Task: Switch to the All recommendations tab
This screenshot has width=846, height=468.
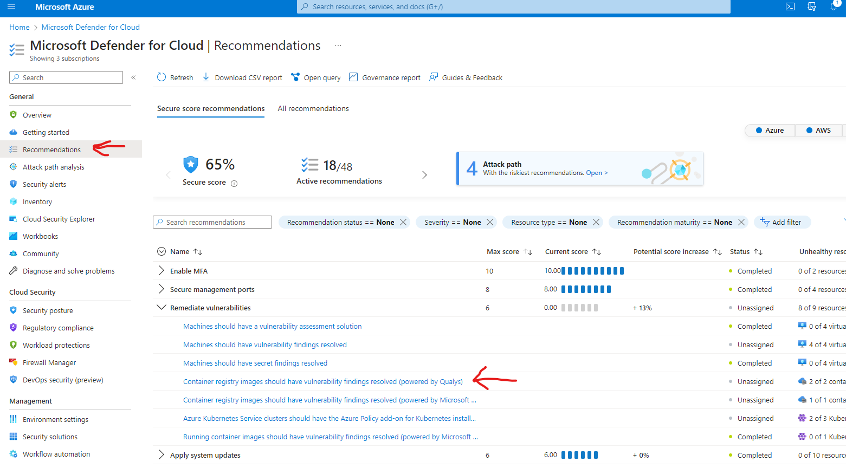Action: point(313,109)
